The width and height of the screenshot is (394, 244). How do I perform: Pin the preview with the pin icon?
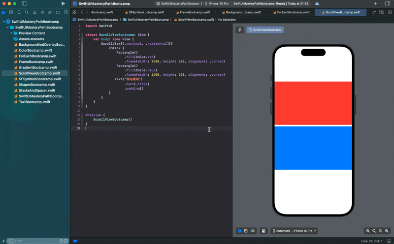(x=240, y=30)
